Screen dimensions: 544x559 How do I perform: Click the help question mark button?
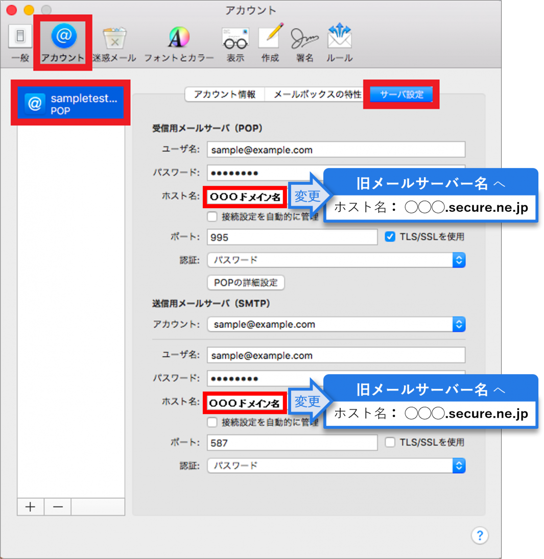click(479, 535)
